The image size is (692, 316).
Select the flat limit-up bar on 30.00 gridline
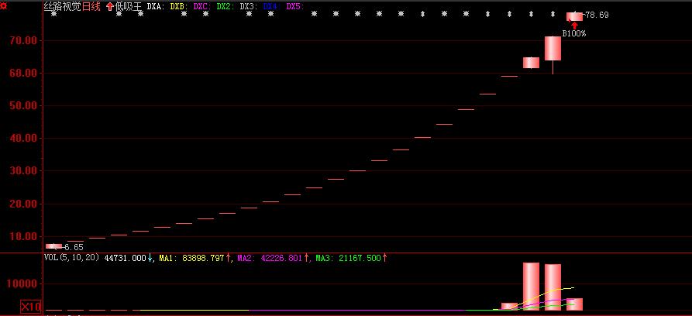point(357,170)
